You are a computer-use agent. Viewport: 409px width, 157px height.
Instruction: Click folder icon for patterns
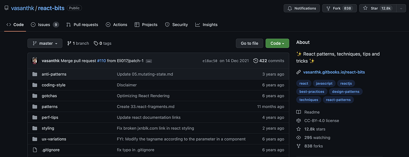point(35,107)
